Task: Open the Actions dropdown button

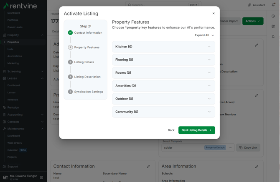Action: [253, 21]
